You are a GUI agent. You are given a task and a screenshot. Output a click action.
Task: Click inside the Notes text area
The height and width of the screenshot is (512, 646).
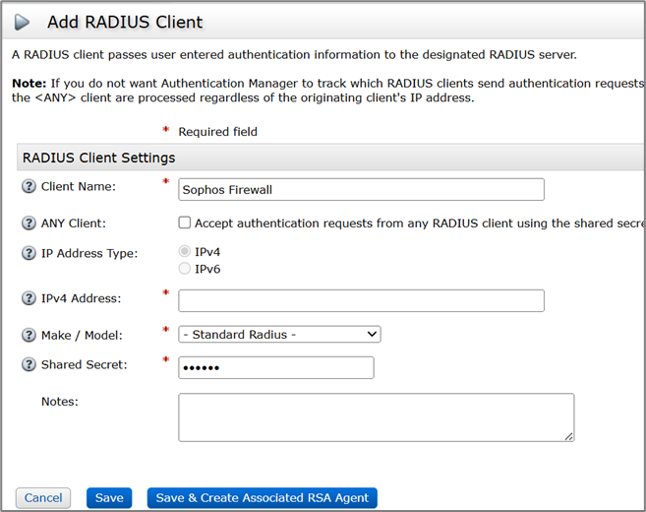(376, 416)
